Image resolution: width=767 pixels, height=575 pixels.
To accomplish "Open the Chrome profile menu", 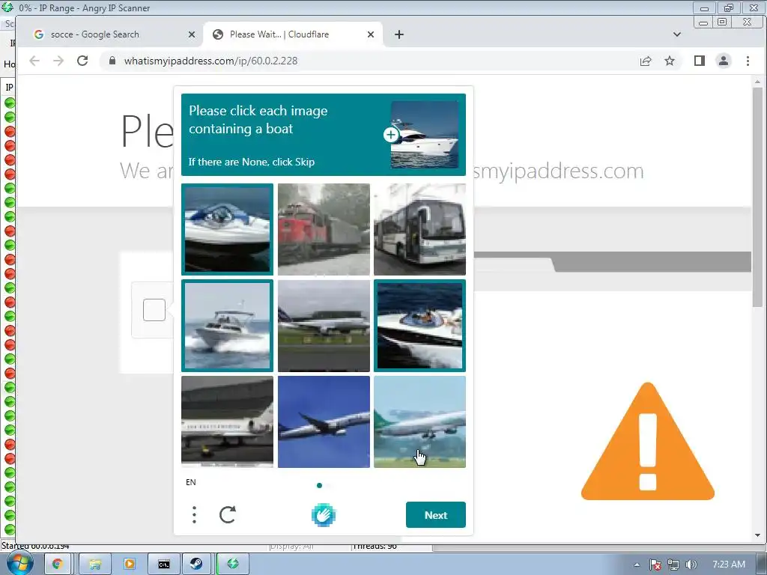I will [724, 61].
